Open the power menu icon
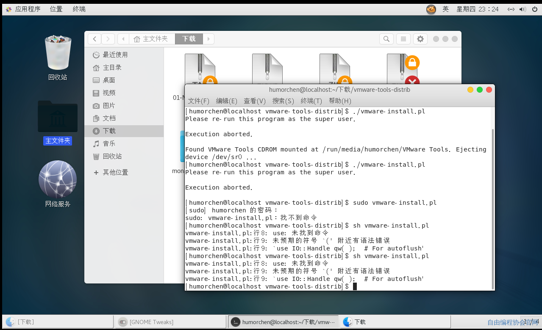 click(534, 9)
